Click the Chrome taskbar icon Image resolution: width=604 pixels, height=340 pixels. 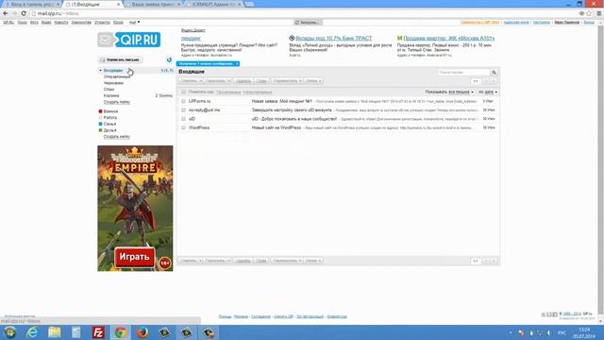tap(120, 332)
